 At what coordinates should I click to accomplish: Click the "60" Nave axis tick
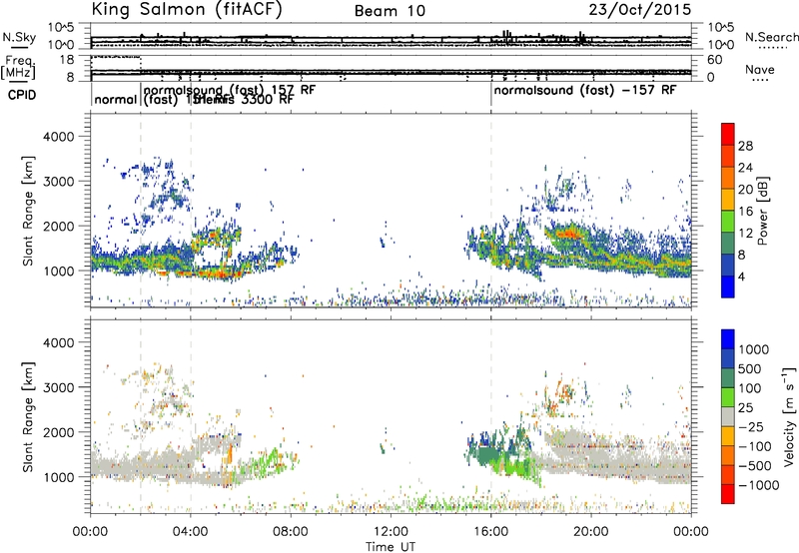point(715,60)
